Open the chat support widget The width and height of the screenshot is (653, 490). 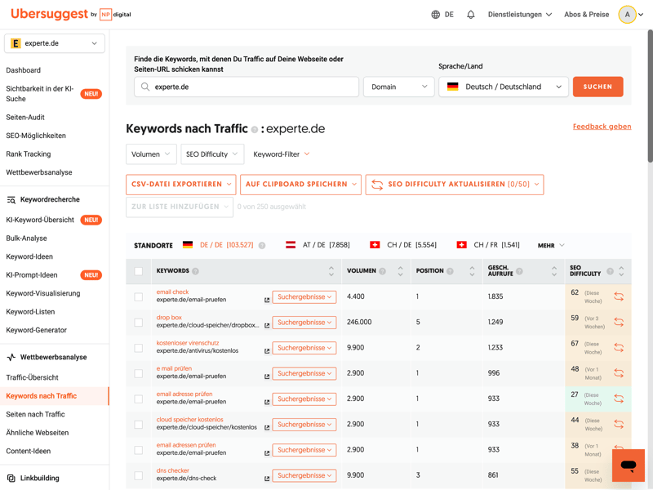click(x=628, y=465)
